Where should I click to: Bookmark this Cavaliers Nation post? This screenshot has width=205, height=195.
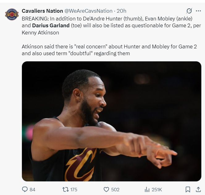[x=187, y=189]
